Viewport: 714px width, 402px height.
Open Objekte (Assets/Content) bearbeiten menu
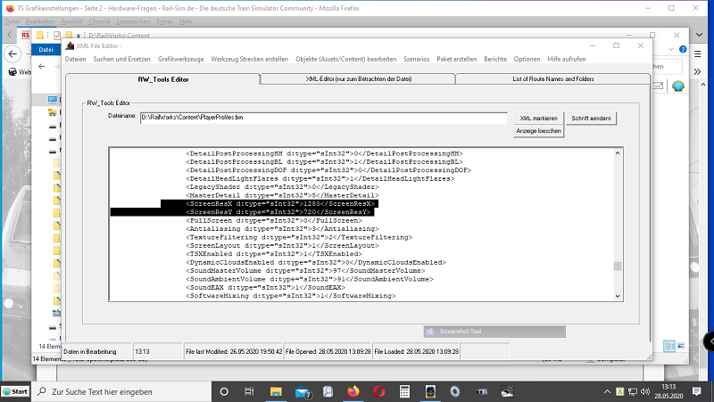point(345,59)
